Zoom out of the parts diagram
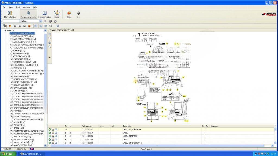 50,38
